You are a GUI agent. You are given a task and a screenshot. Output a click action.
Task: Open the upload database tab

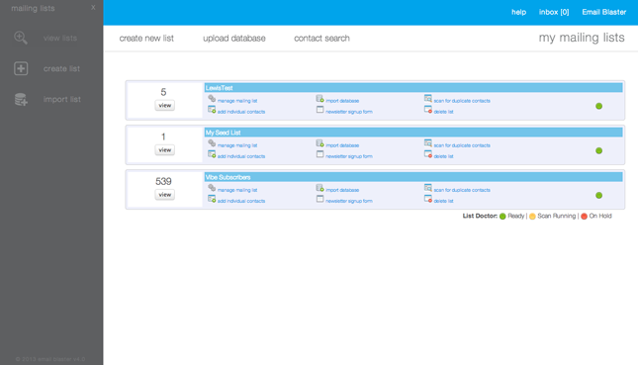coord(234,39)
